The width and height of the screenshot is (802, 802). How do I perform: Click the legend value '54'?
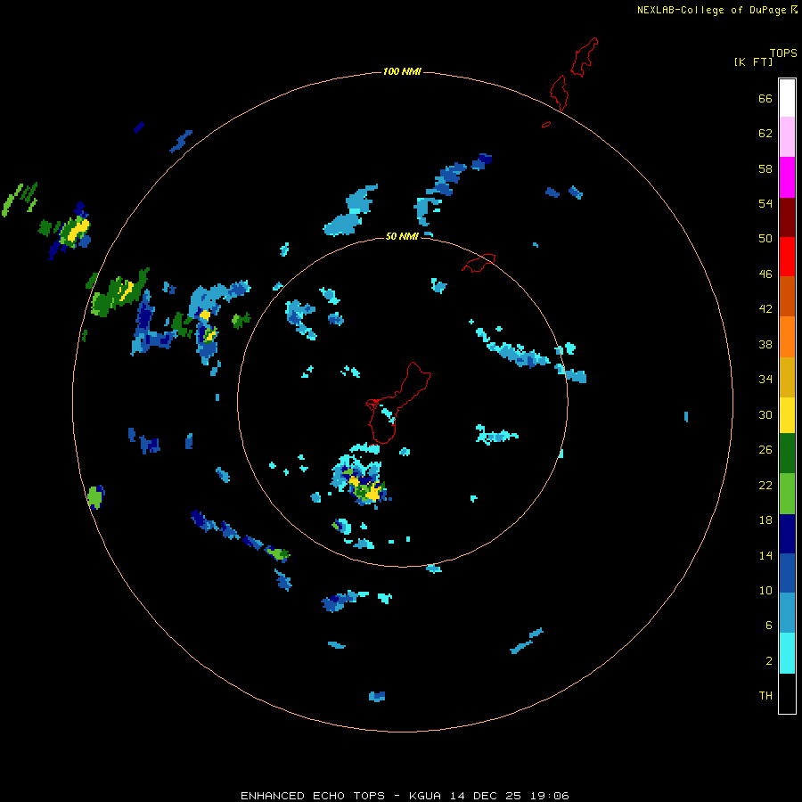point(765,203)
